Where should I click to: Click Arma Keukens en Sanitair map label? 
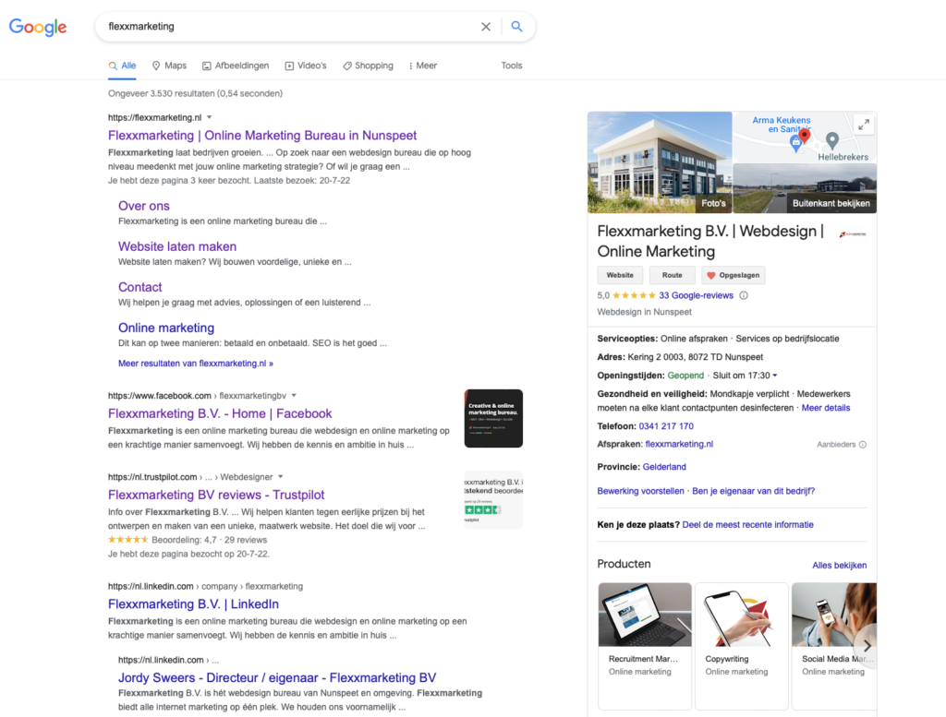click(x=782, y=125)
